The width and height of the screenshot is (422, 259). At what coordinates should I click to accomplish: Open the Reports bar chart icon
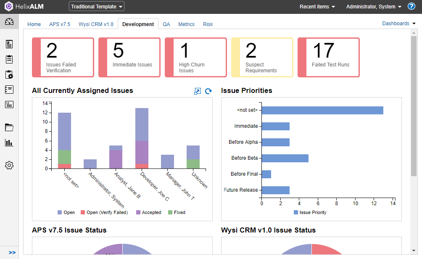[9, 143]
